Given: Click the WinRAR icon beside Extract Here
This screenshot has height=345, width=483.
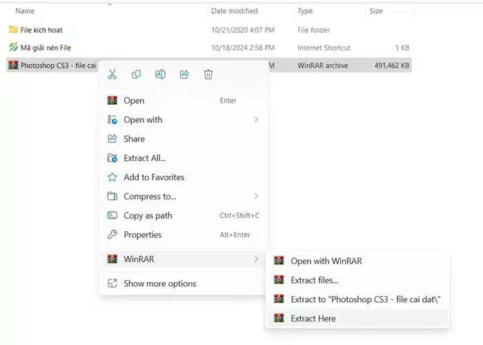Looking at the screenshot, I should click(279, 318).
